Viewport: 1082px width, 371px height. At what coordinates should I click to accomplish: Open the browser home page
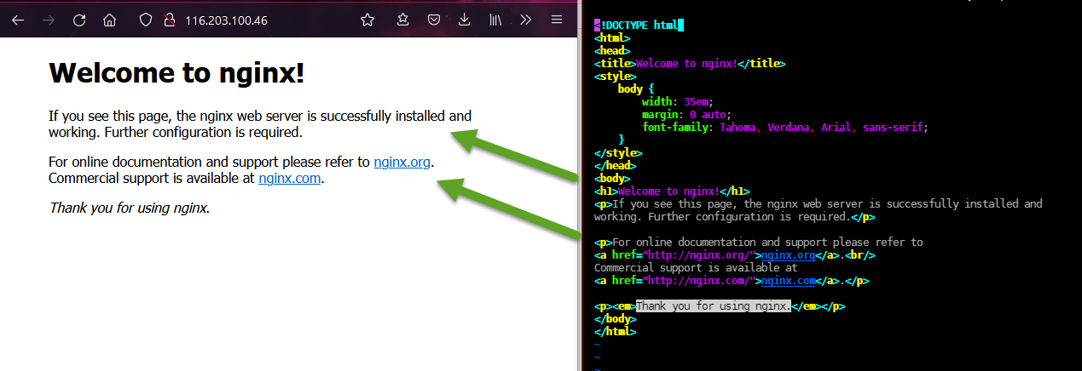109,20
